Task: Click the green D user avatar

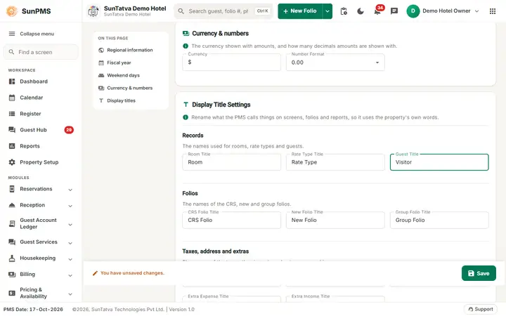Action: pyautogui.click(x=413, y=11)
